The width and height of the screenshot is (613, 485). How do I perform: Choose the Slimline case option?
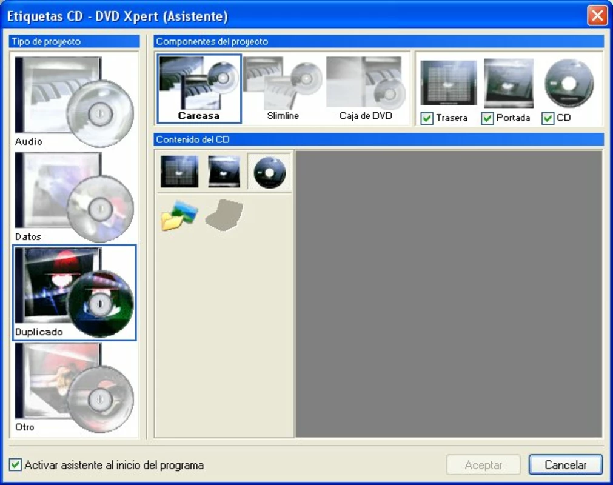[283, 89]
